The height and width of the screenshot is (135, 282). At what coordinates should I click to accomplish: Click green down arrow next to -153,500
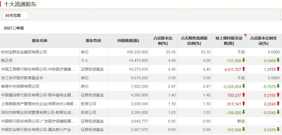pos(244,129)
